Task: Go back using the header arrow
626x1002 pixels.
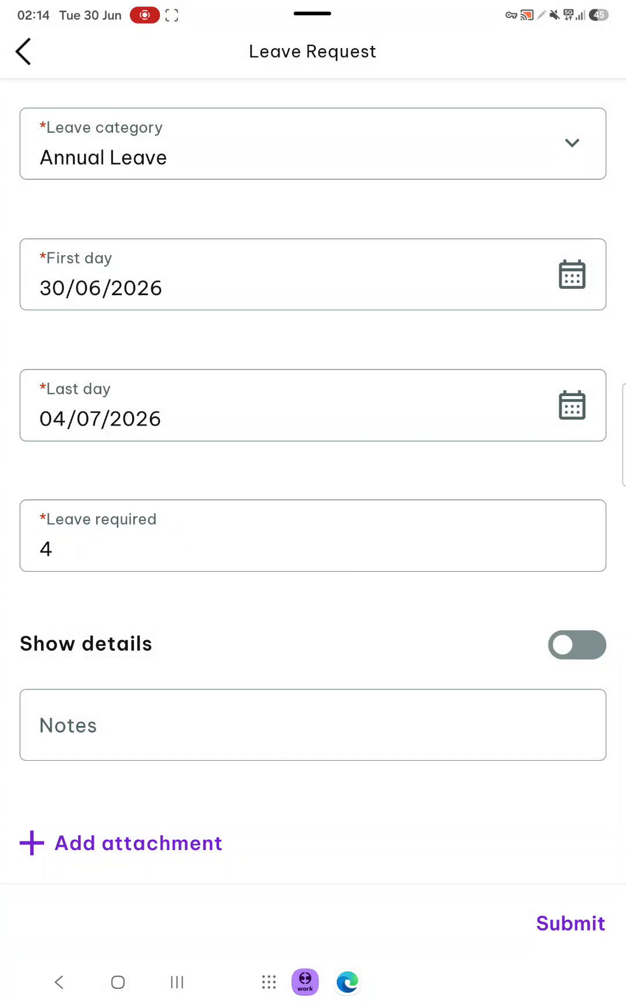Action: click(x=23, y=52)
